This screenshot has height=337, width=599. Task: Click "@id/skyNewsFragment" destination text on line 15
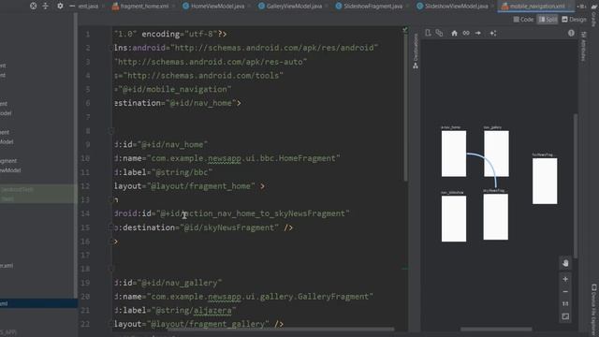pyautogui.click(x=229, y=227)
